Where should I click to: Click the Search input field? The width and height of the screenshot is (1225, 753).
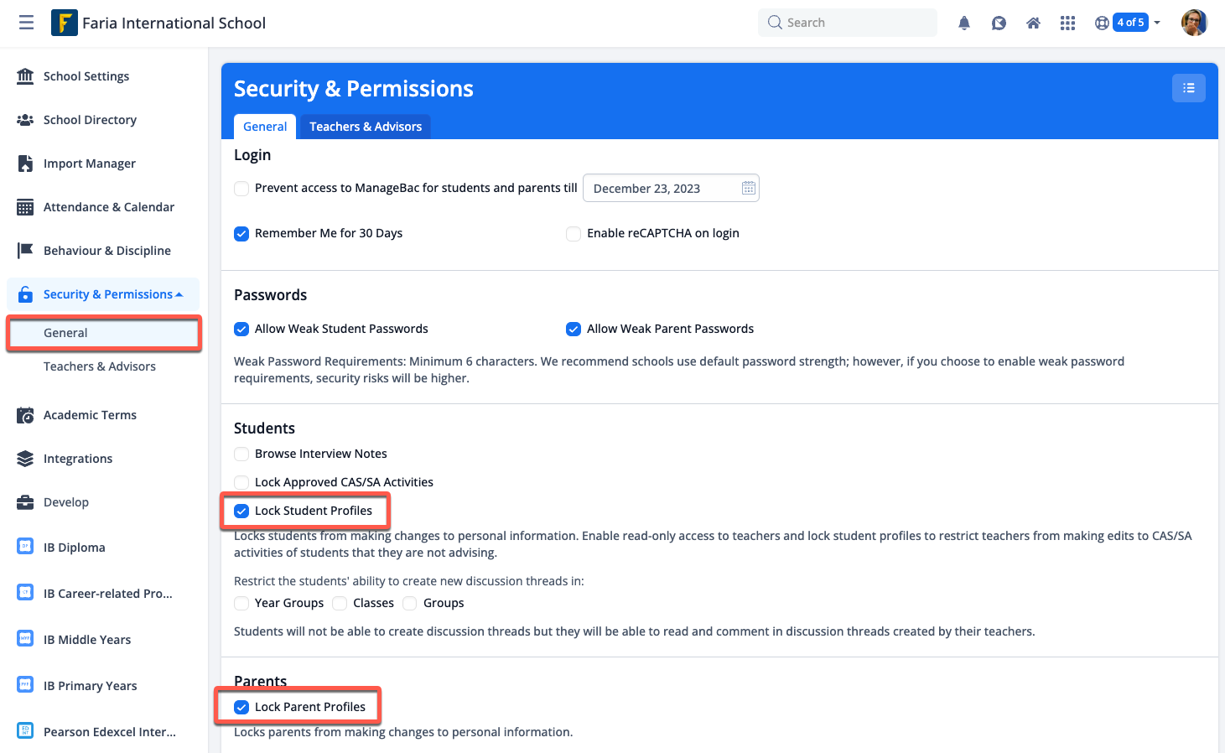[x=848, y=23]
